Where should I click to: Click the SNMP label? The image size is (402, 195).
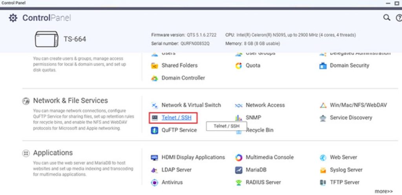253,118
